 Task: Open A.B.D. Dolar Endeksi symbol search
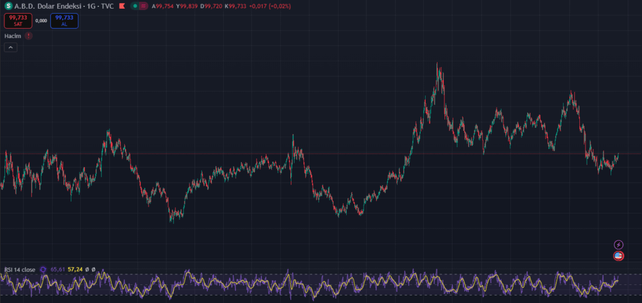click(49, 6)
